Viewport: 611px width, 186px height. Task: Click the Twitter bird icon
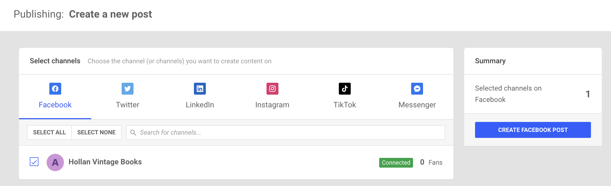pos(128,89)
